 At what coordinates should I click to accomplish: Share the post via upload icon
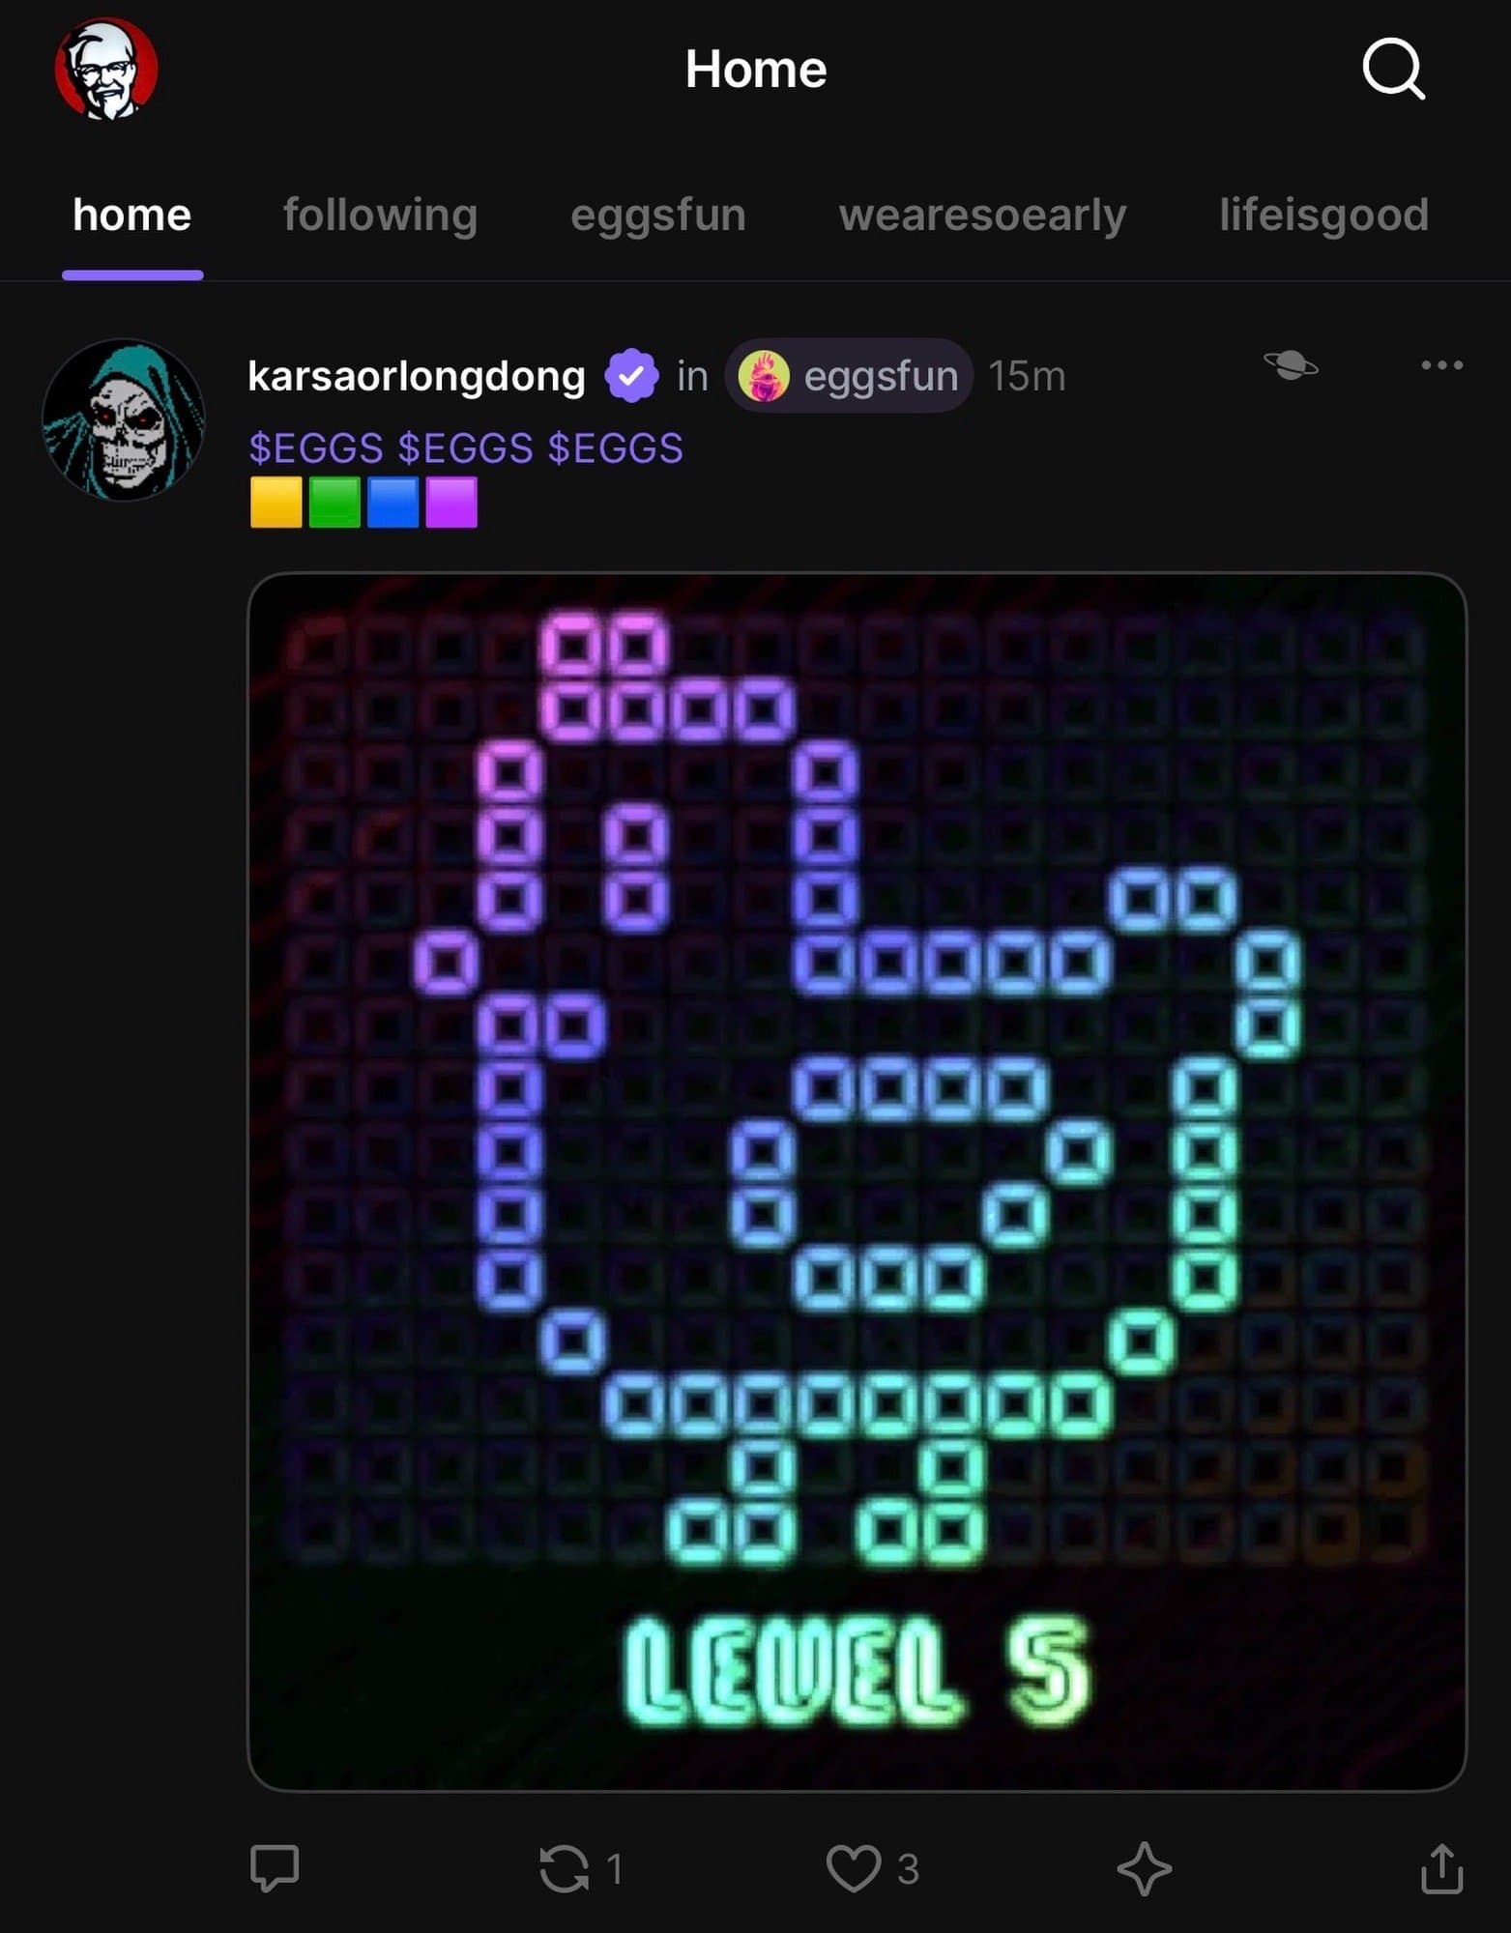(x=1441, y=1867)
